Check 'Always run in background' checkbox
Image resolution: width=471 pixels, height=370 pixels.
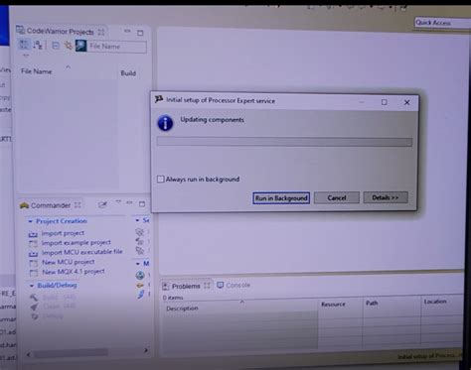pos(161,180)
